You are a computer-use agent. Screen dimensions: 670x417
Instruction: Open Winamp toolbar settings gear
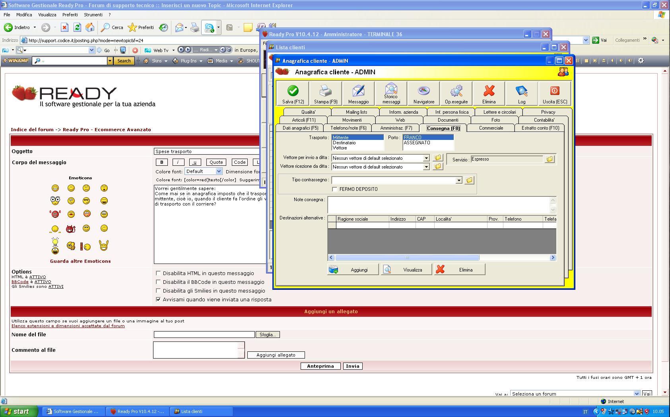641,61
